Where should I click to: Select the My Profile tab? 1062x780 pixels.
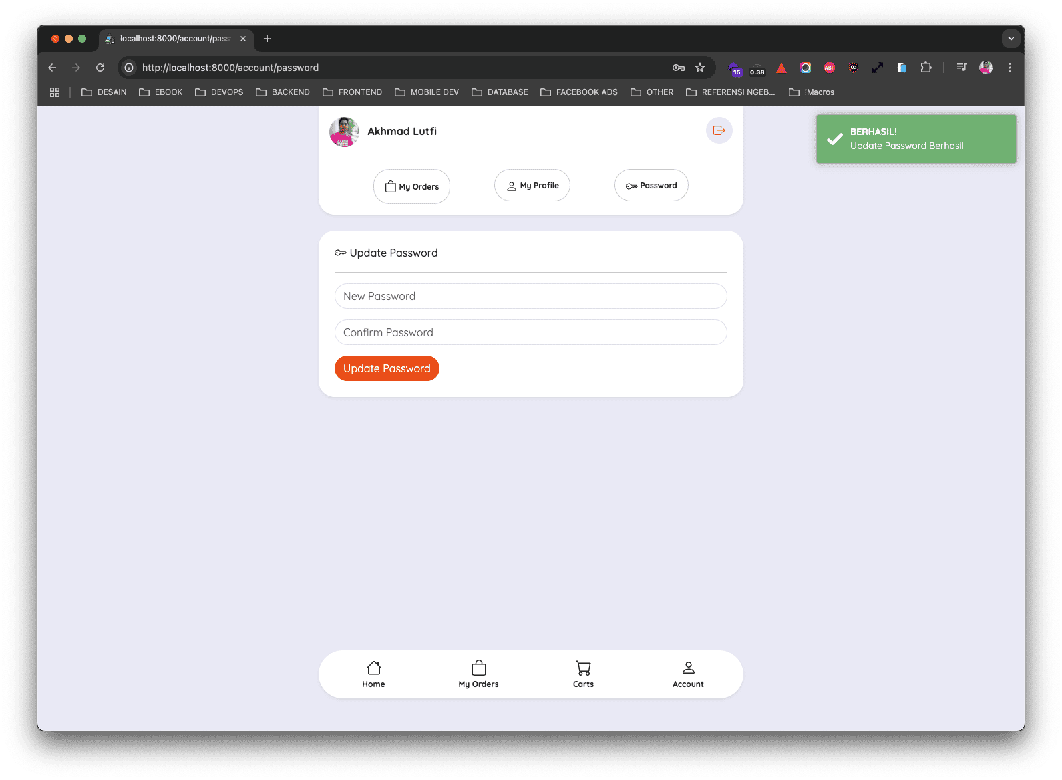pyautogui.click(x=532, y=186)
